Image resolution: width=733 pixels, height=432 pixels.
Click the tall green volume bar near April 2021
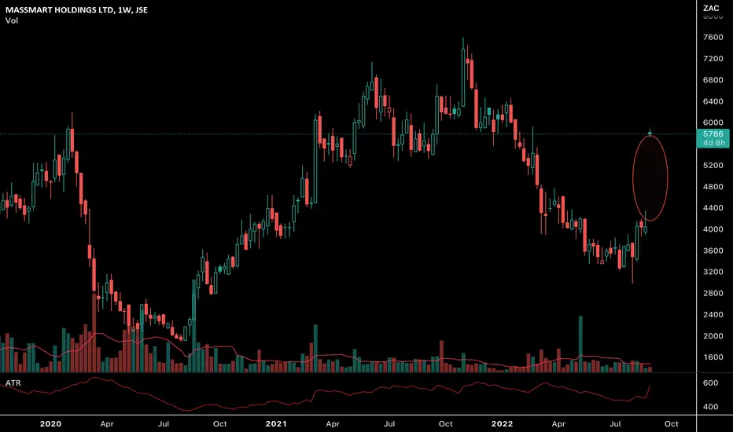315,349
